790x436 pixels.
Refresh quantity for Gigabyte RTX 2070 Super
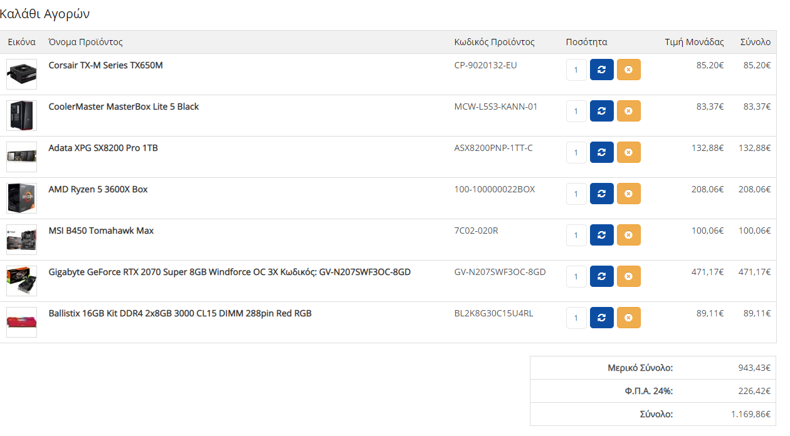point(602,276)
